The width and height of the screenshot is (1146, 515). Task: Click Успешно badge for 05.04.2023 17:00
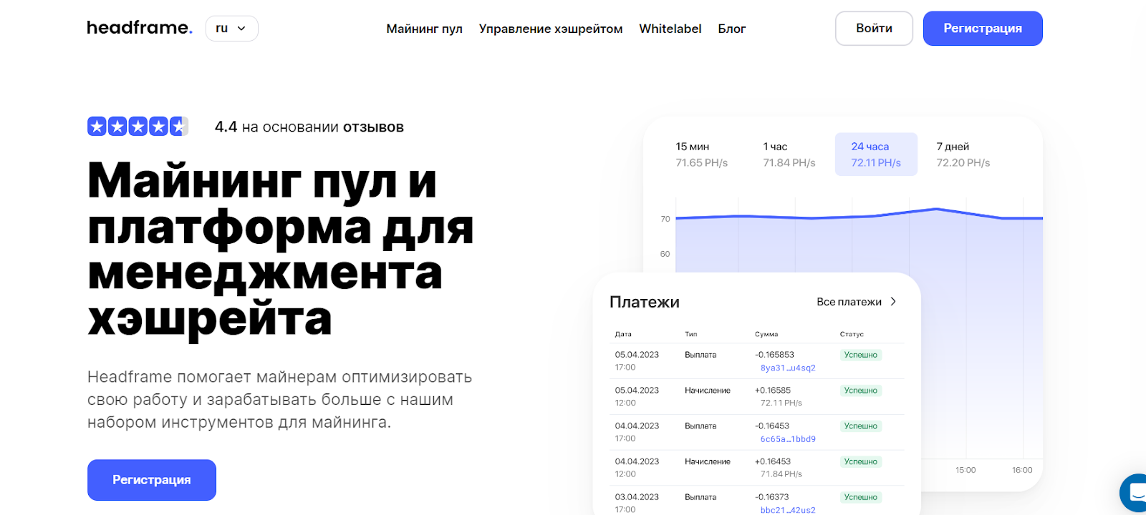860,355
